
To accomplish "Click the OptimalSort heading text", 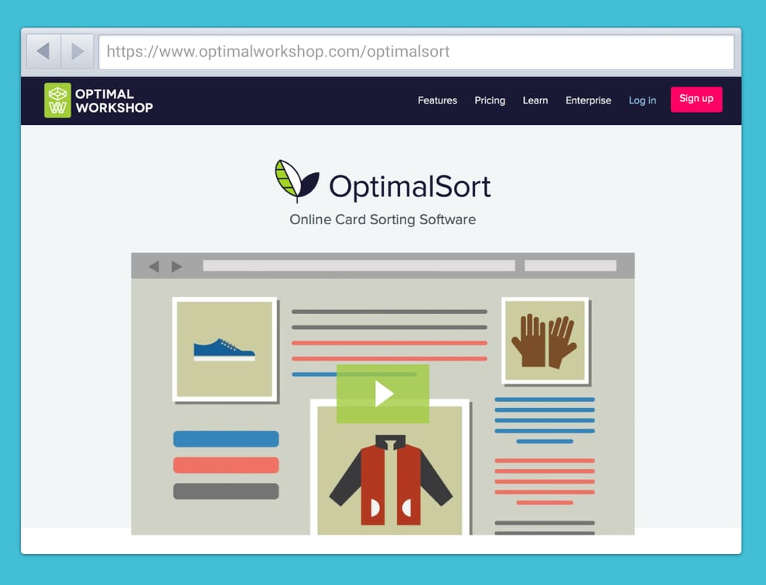I will click(410, 186).
